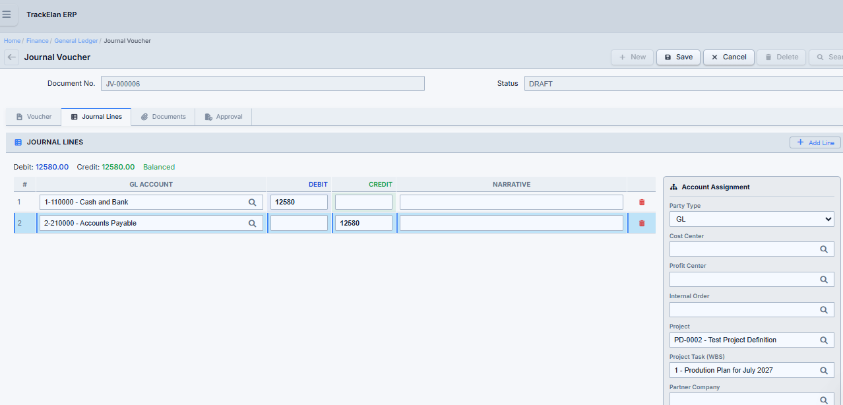Click the Balanced status text
This screenshot has height=405, width=843.
pos(159,168)
